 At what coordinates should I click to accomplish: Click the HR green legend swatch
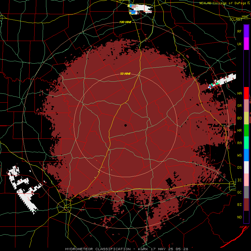(246, 130)
